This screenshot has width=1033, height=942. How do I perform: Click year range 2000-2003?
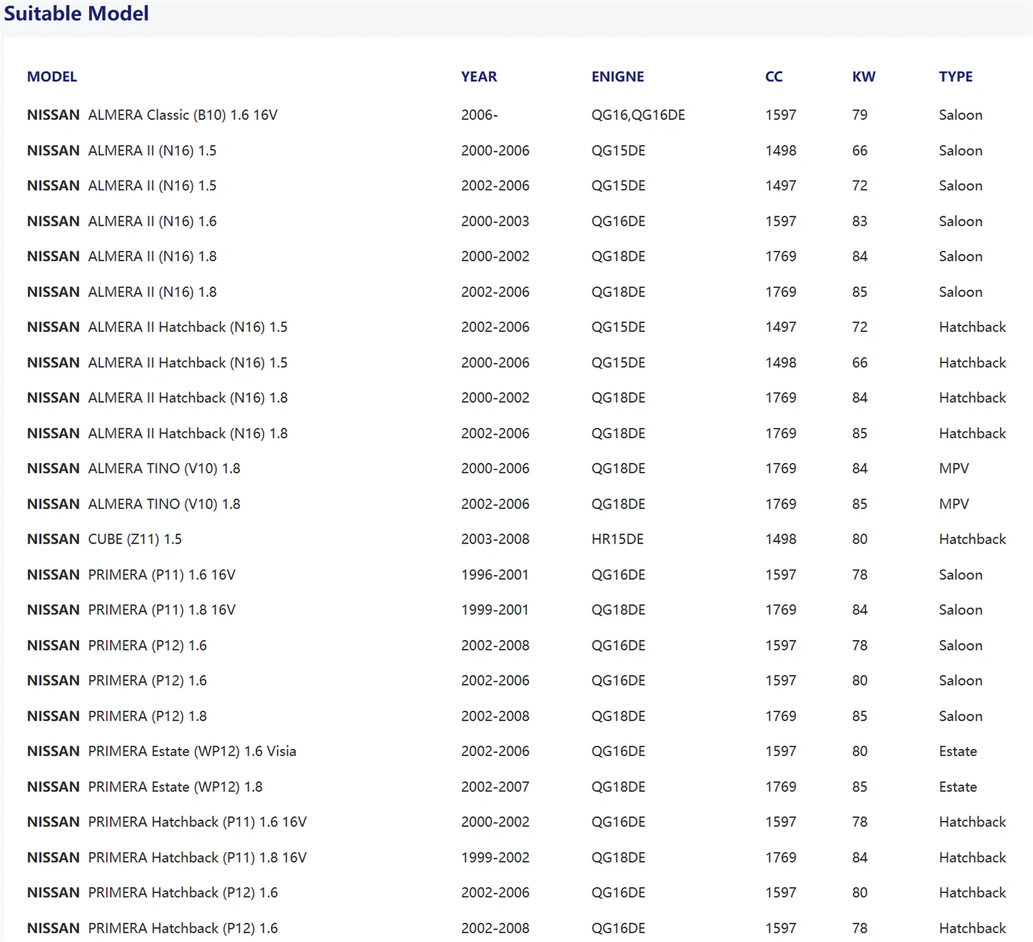click(495, 221)
